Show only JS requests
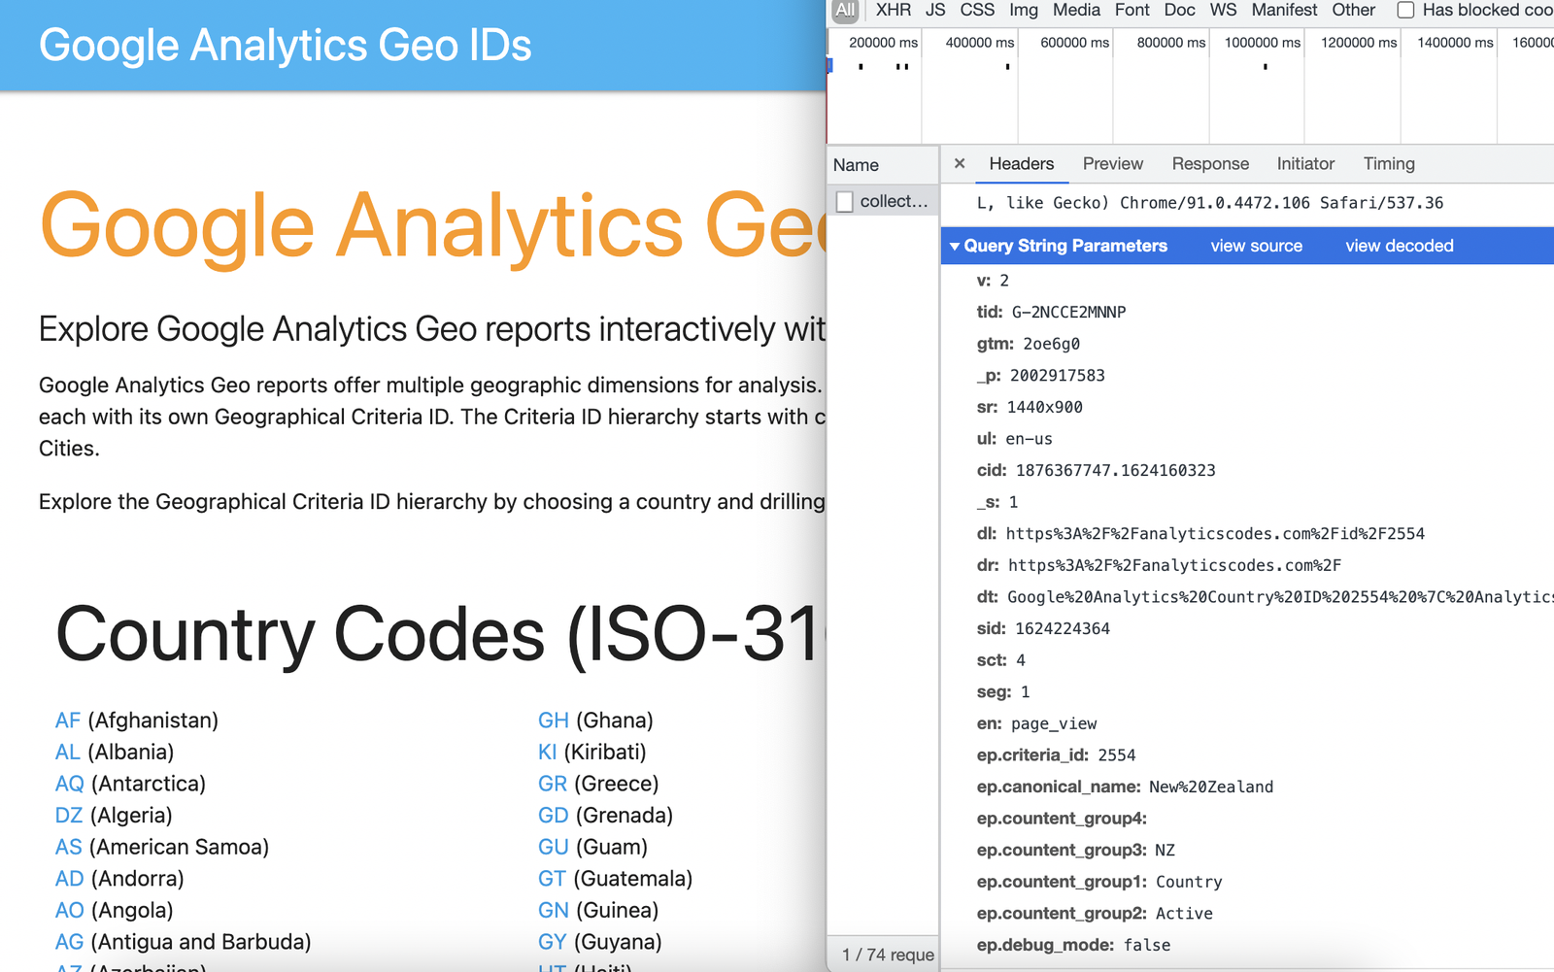The height and width of the screenshot is (972, 1554). (x=934, y=11)
